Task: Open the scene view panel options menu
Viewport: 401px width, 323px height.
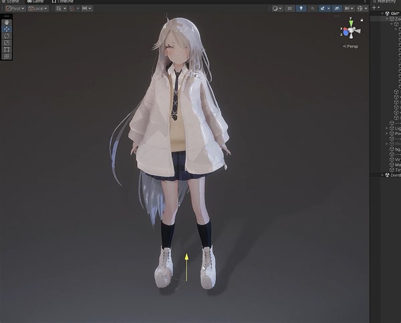Action: pos(365,1)
